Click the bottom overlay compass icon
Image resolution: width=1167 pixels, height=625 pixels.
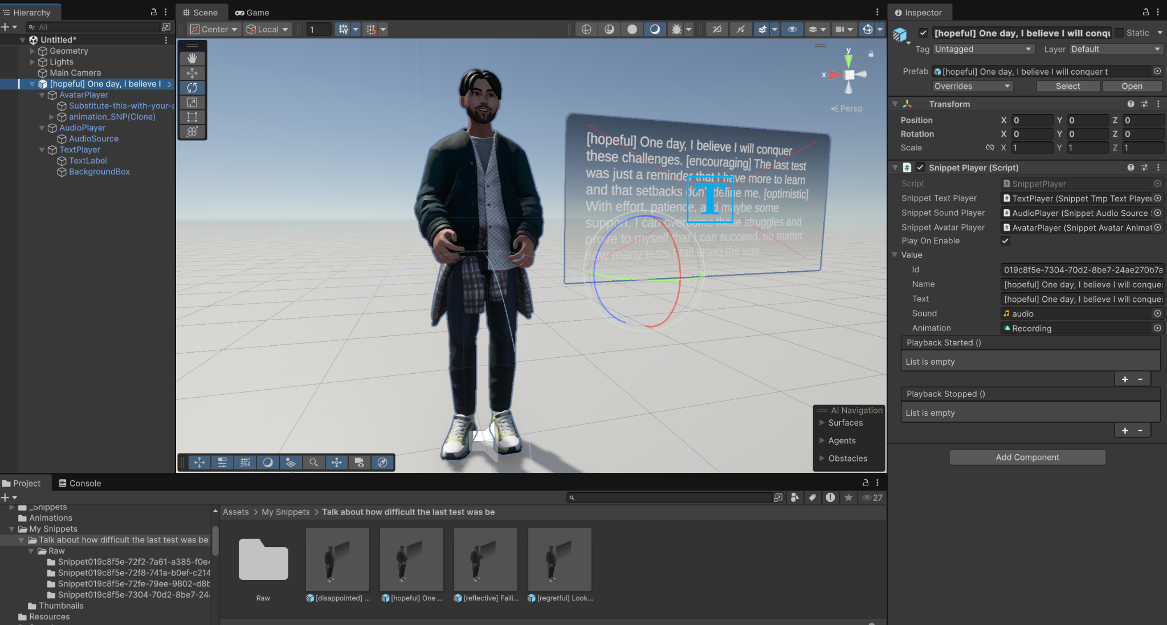pyautogui.click(x=382, y=463)
